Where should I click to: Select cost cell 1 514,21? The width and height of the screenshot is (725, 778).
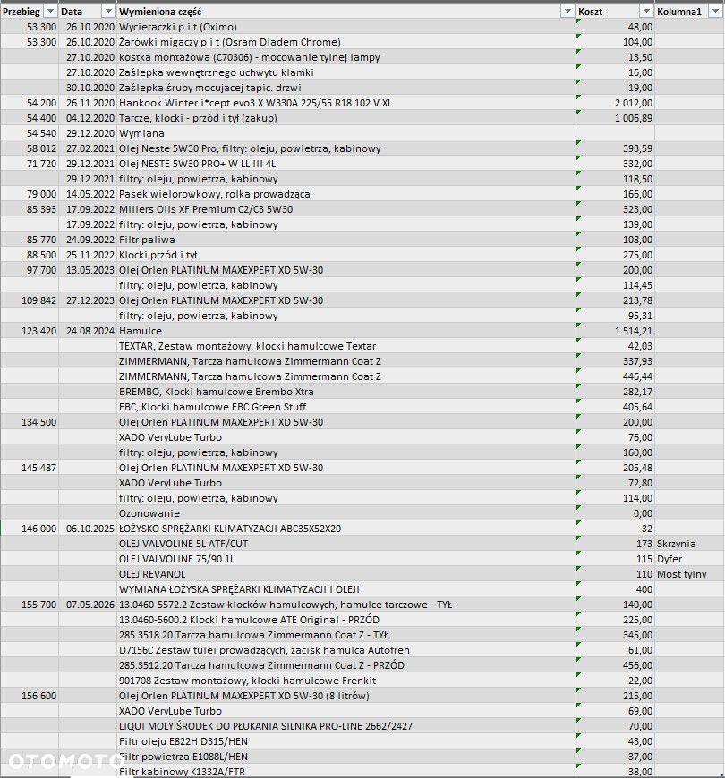point(615,331)
